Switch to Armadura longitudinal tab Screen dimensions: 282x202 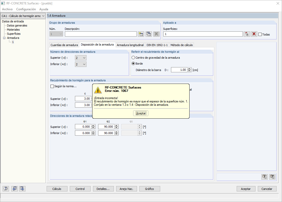130,45
